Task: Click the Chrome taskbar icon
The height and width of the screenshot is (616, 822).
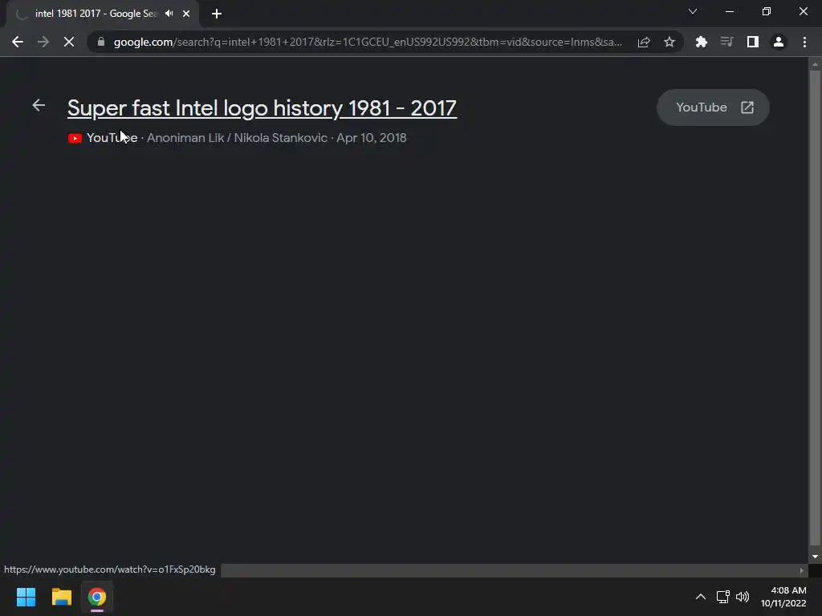Action: point(97,597)
